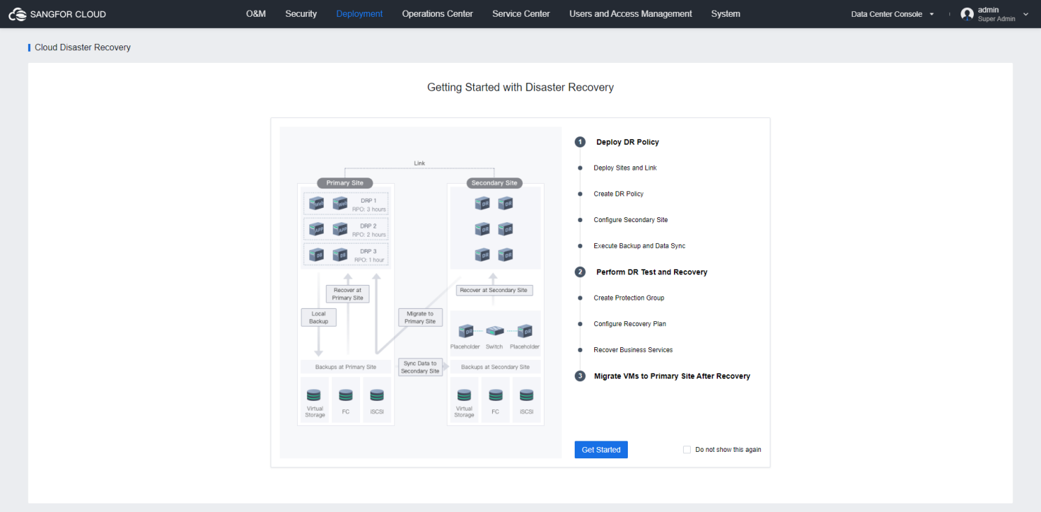Select the Deployment menu
1041x512 pixels.
[359, 14]
